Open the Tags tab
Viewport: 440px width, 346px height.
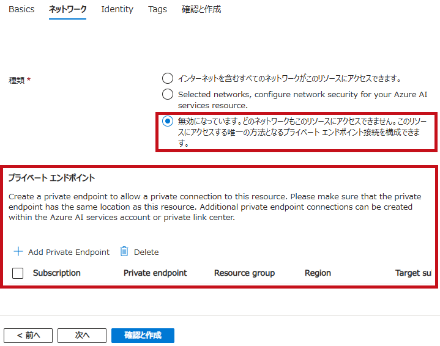click(157, 10)
